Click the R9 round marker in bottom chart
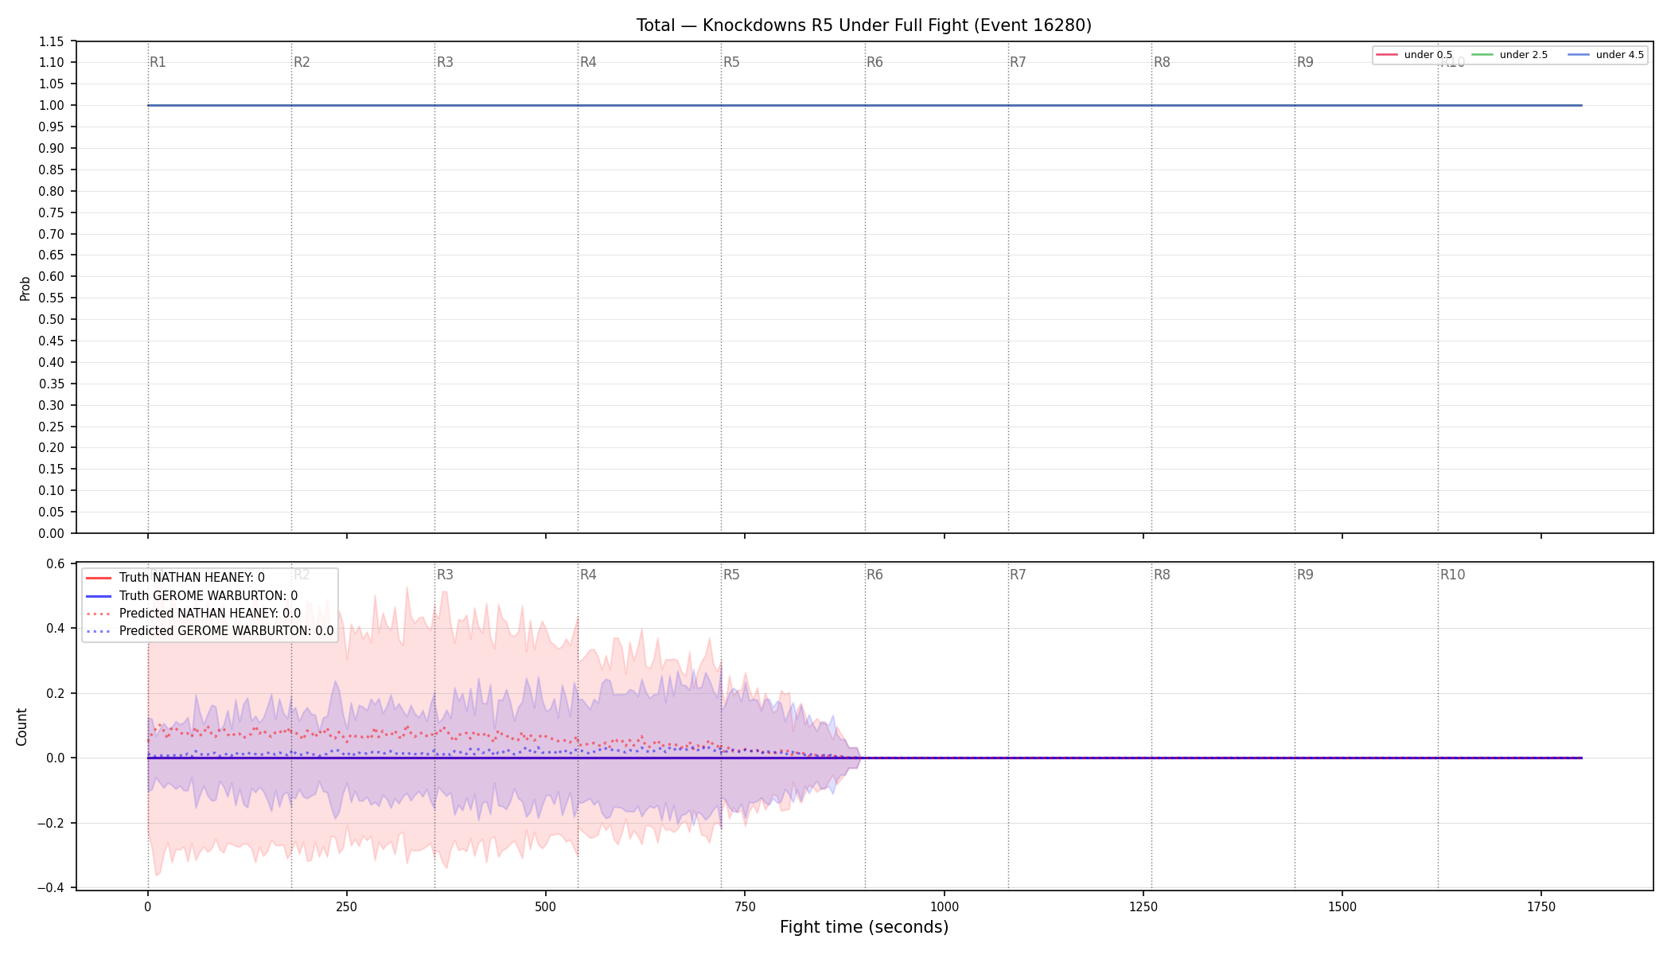This screenshot has height=955, width=1671. [x=1305, y=575]
